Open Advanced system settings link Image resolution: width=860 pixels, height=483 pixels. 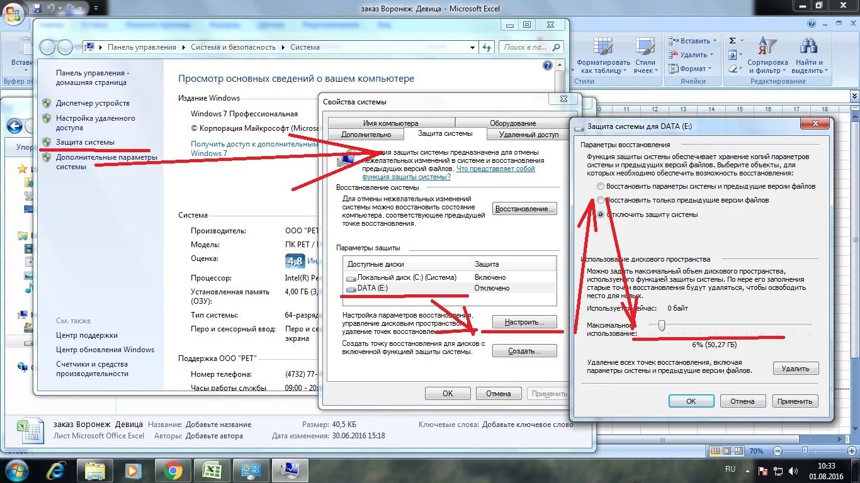pos(106,162)
